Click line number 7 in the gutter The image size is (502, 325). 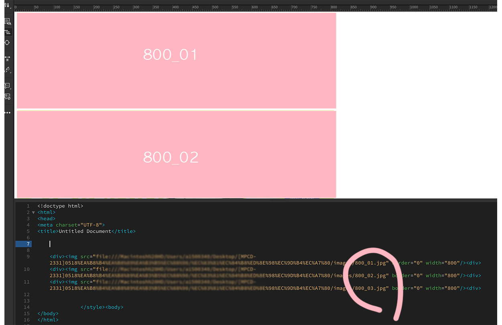point(28,244)
